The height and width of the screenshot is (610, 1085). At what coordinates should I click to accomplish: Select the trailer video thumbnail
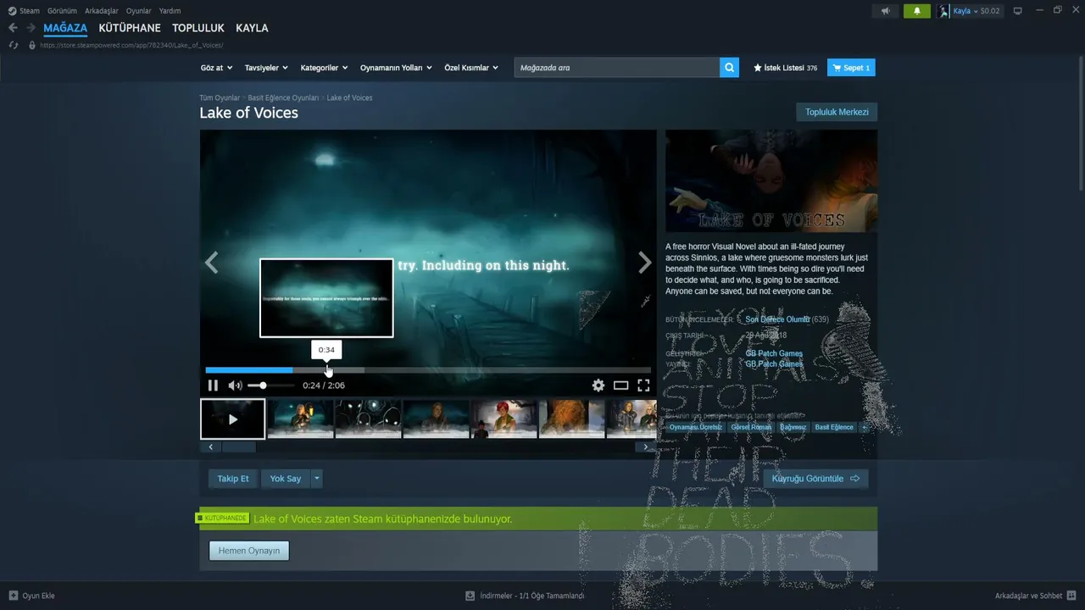(232, 419)
